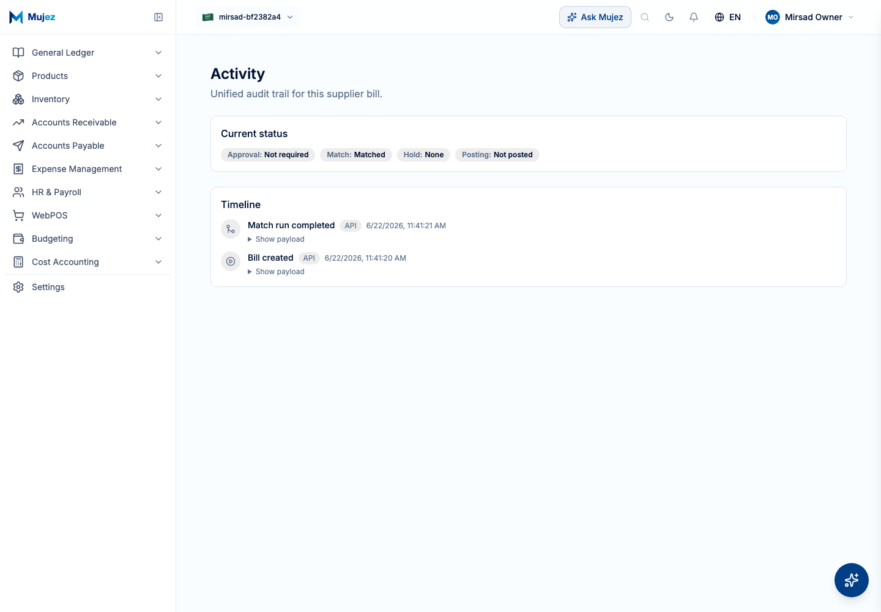Open floating AI assistant button
Screen dimensions: 881x612
(852, 580)
